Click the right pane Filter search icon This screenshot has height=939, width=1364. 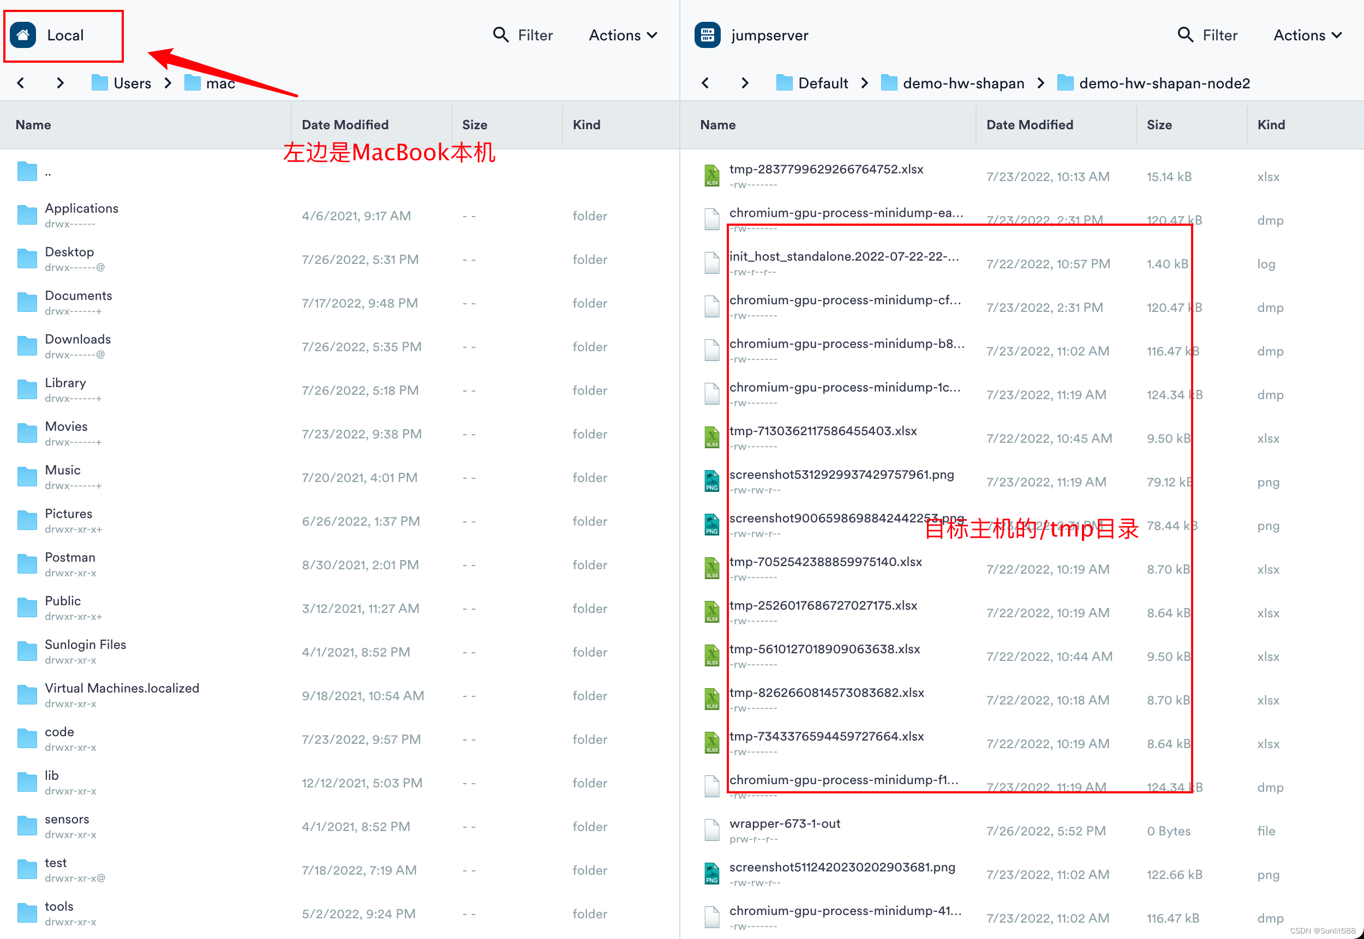(1184, 35)
